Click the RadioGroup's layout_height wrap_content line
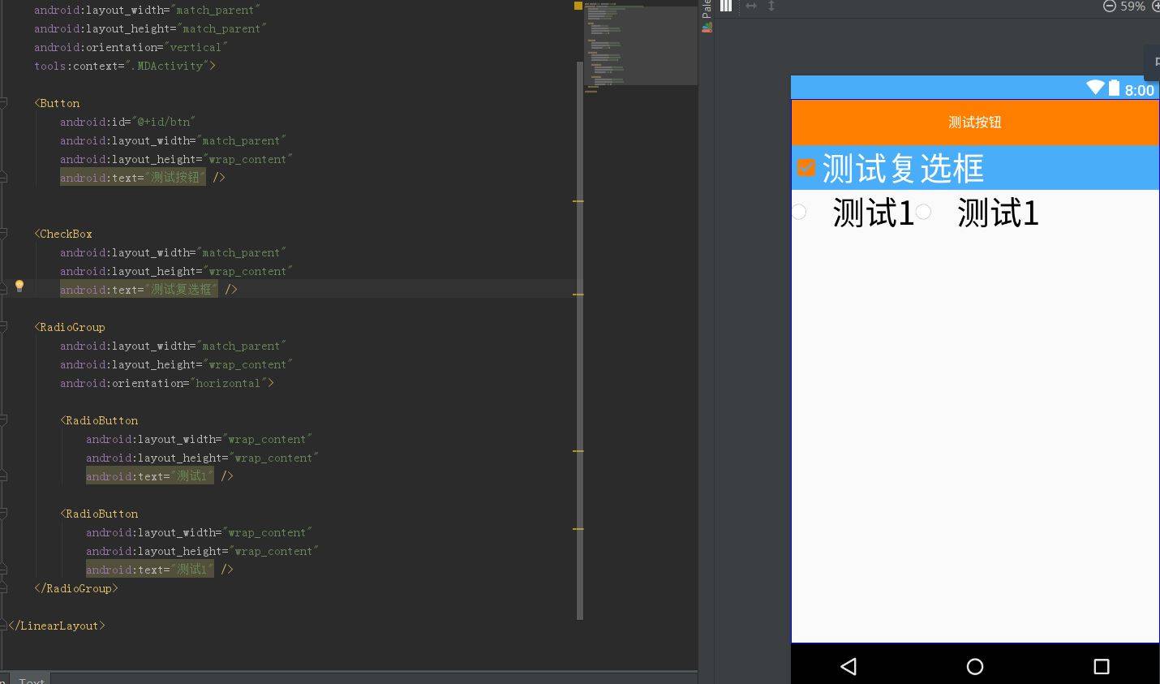 [176, 364]
